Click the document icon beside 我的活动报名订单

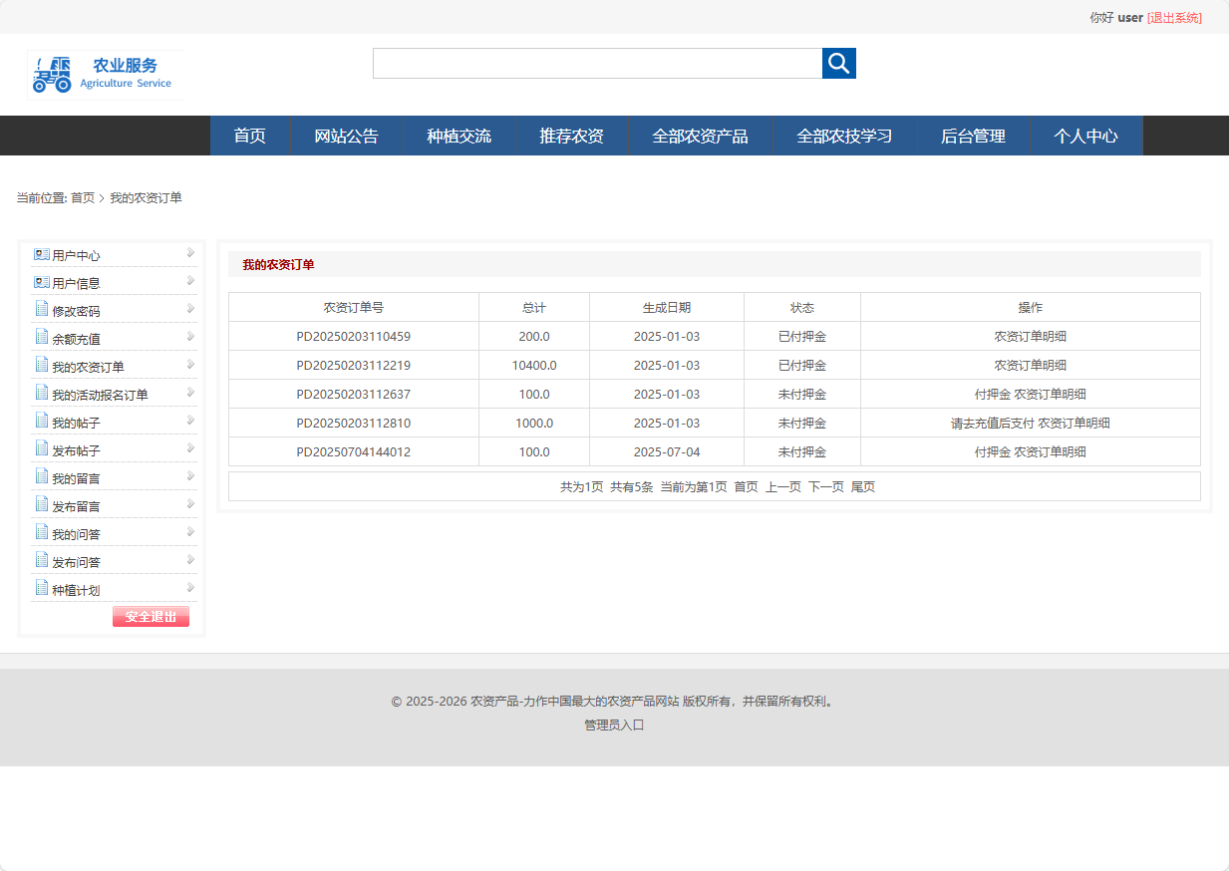click(x=40, y=393)
